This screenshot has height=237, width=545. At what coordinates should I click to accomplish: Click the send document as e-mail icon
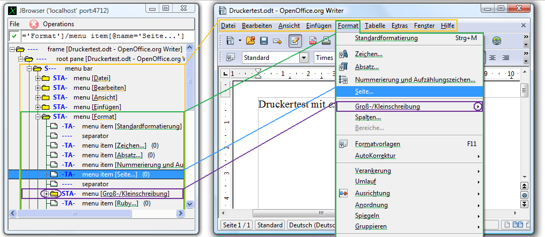[277, 41]
